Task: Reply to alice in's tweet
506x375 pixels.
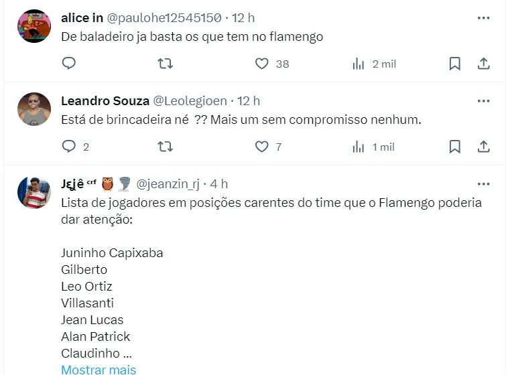Action: pos(69,64)
